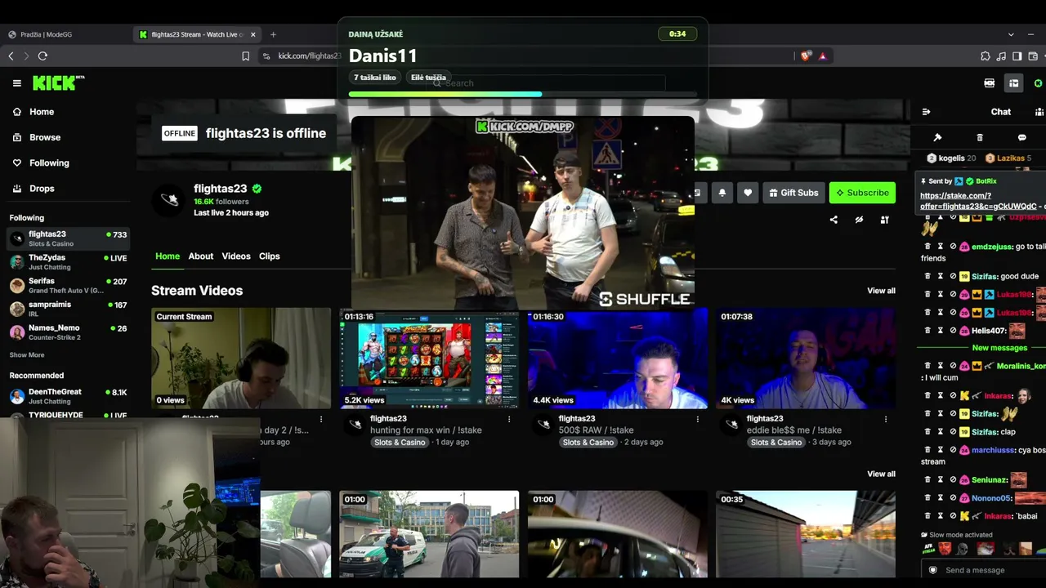Toggle theatre mode icon in Kick header

pos(990,83)
